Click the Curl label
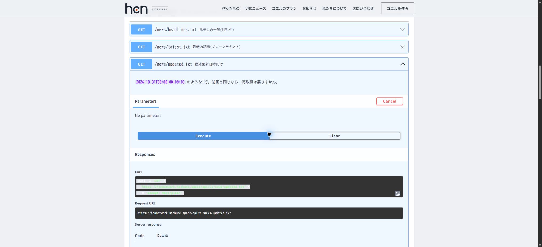Viewport: 542px width, 247px height. [138, 172]
